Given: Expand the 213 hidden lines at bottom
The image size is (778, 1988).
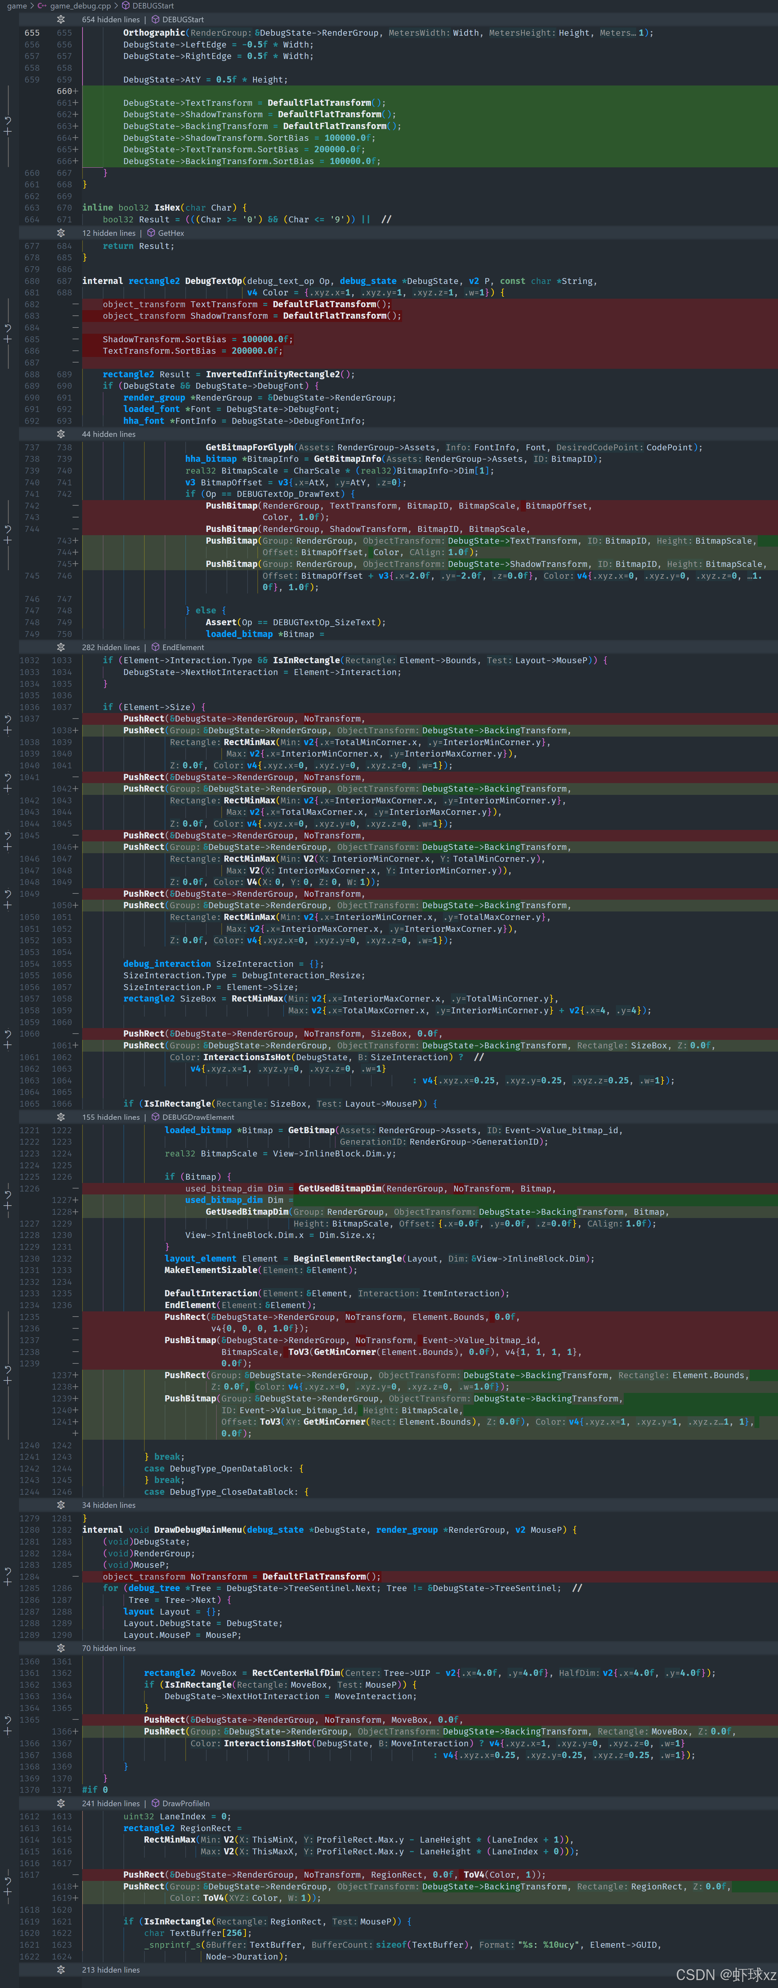Looking at the screenshot, I should pos(61,1969).
